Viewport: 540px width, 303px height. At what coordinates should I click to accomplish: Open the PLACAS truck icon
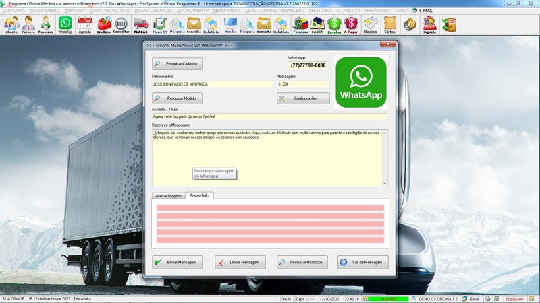(x=141, y=25)
